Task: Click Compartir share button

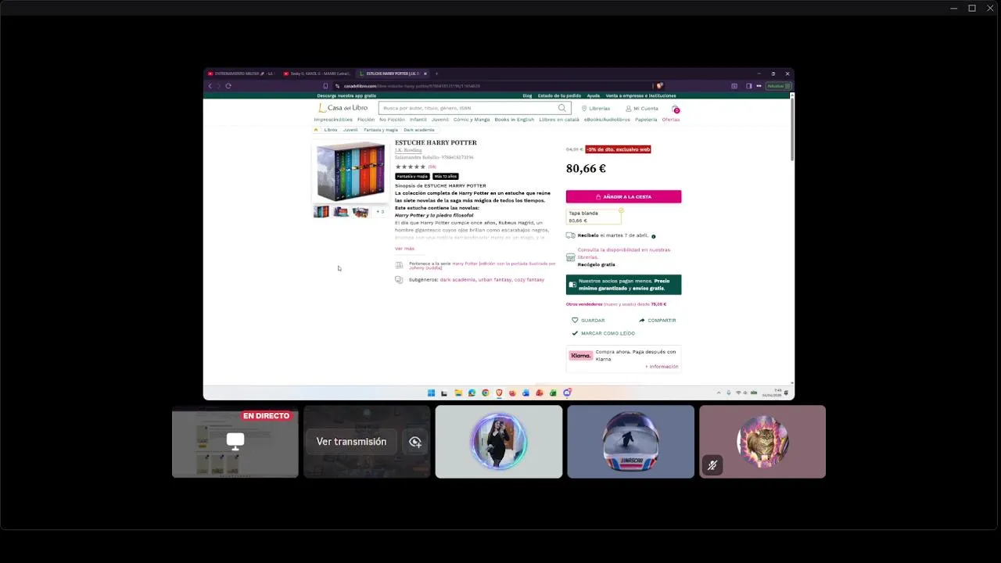Action: click(657, 321)
